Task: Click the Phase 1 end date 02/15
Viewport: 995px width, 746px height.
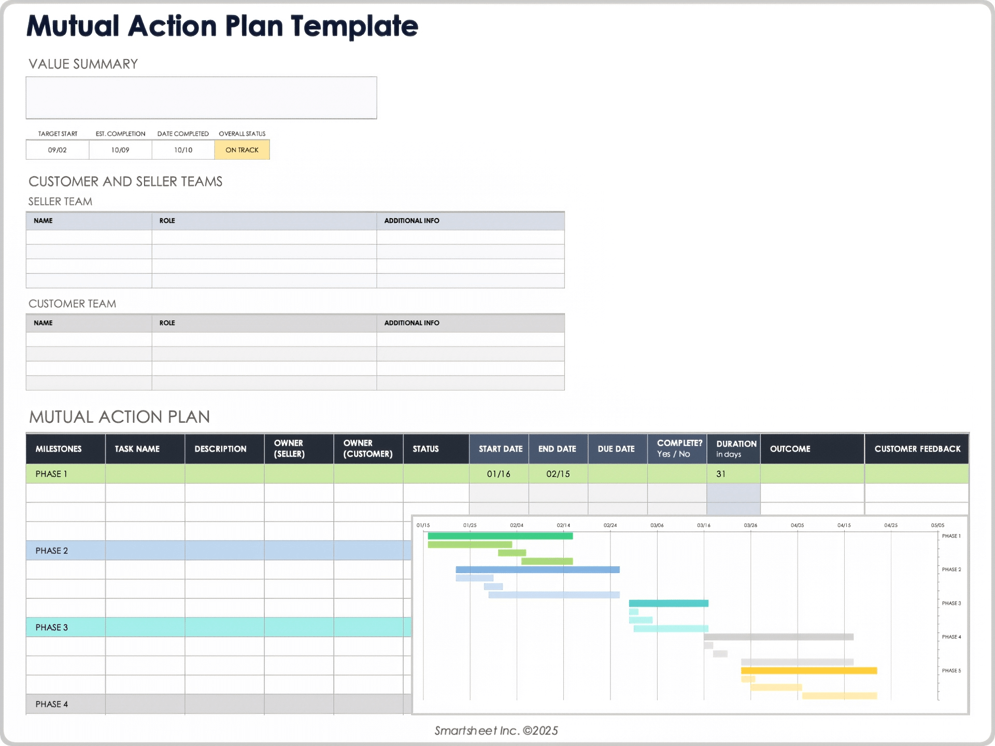Action: point(558,474)
